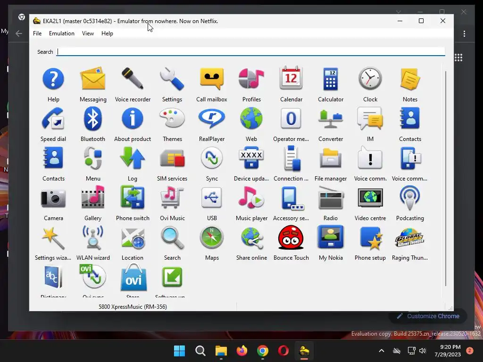Launch the Sync app
483x362 pixels.
click(x=212, y=158)
